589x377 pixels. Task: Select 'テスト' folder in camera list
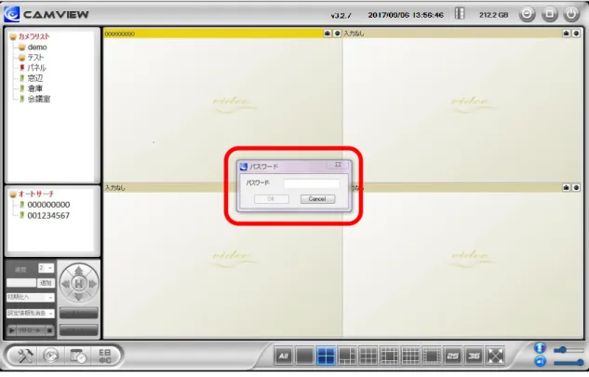35,58
